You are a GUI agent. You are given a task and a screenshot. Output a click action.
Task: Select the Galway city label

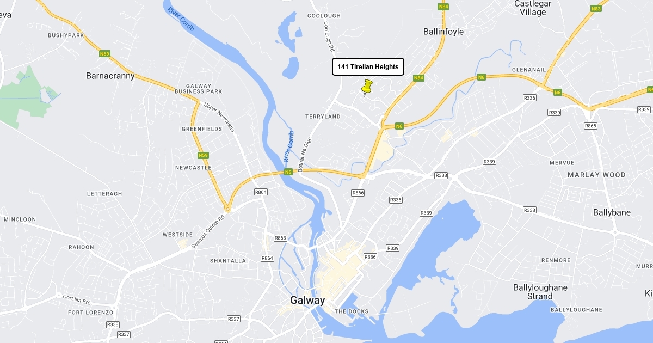[307, 300]
